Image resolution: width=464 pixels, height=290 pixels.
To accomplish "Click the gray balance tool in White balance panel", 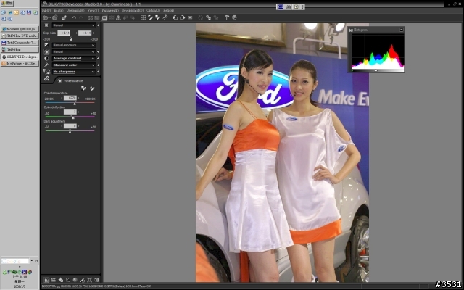I will [x=83, y=88].
